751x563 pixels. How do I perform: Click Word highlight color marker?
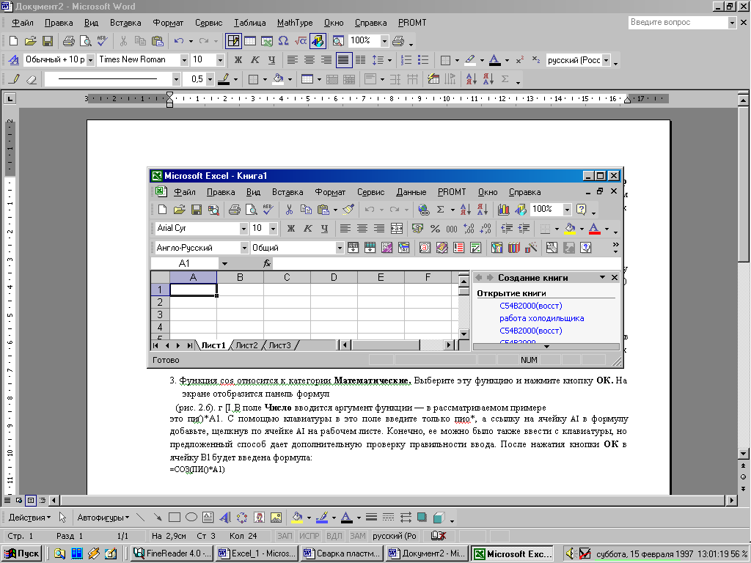coord(470,60)
